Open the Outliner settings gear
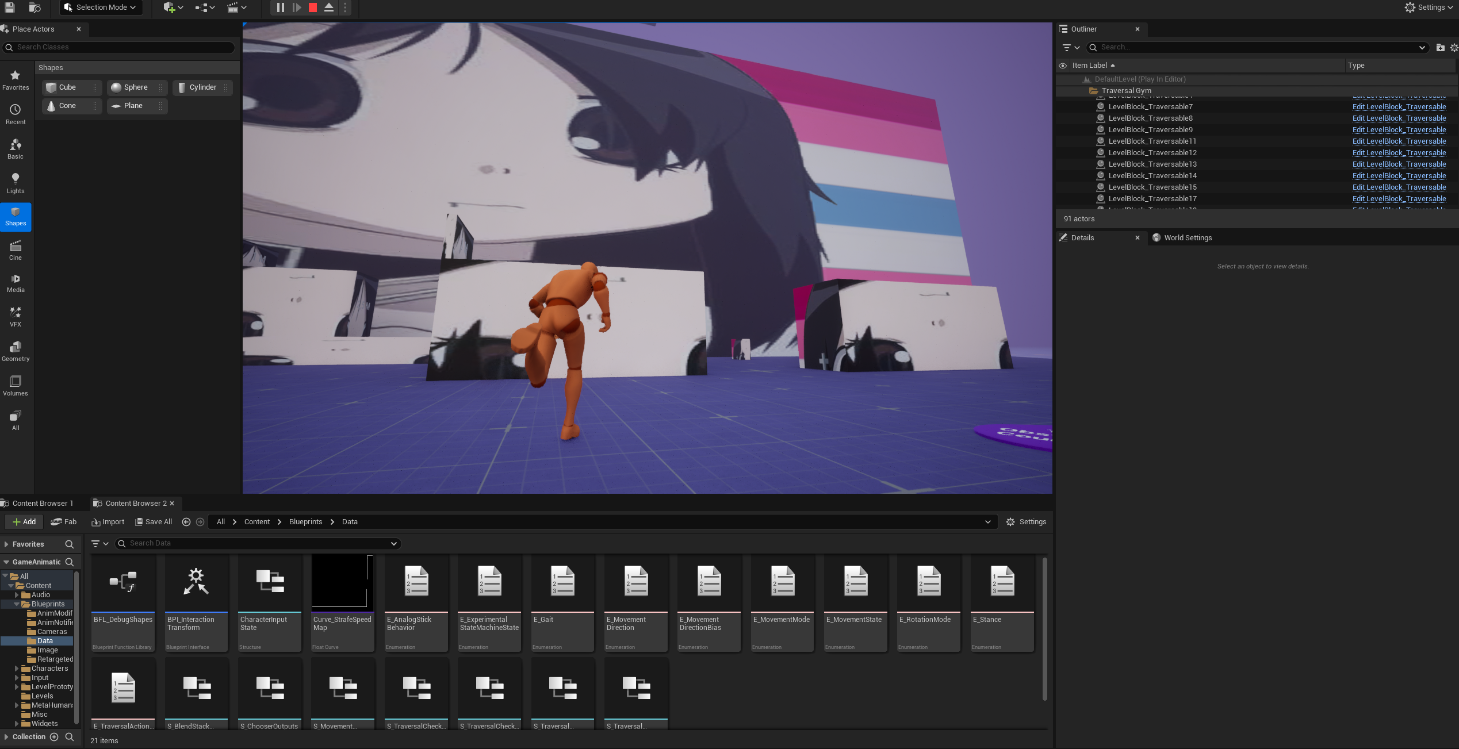 click(1454, 47)
